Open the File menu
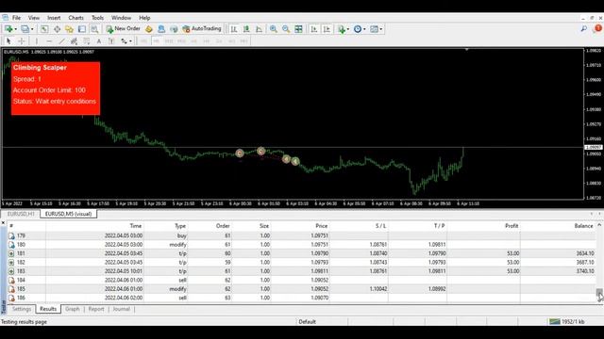 click(x=16, y=18)
